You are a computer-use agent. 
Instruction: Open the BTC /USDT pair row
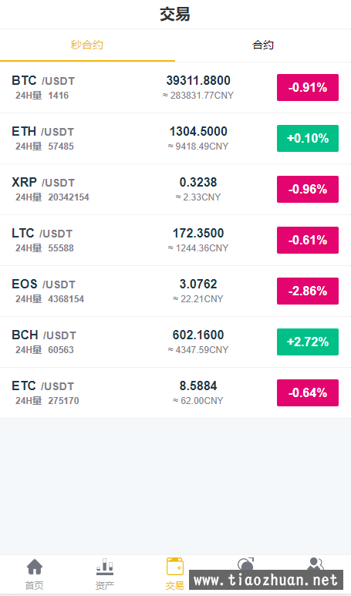tap(175, 88)
